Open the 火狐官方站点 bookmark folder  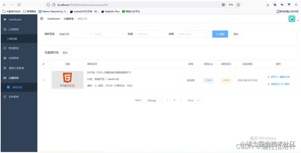pos(11,11)
